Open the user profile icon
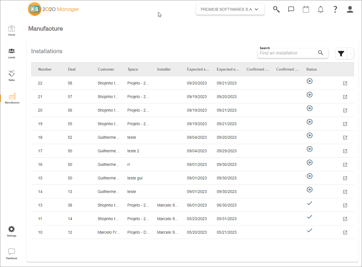Screen dimensions: 362x267 [x=350, y=9]
